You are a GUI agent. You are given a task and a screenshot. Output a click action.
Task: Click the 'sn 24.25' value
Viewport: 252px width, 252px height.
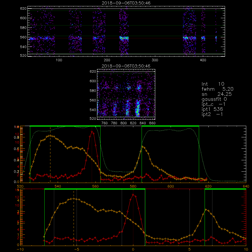click(217, 94)
